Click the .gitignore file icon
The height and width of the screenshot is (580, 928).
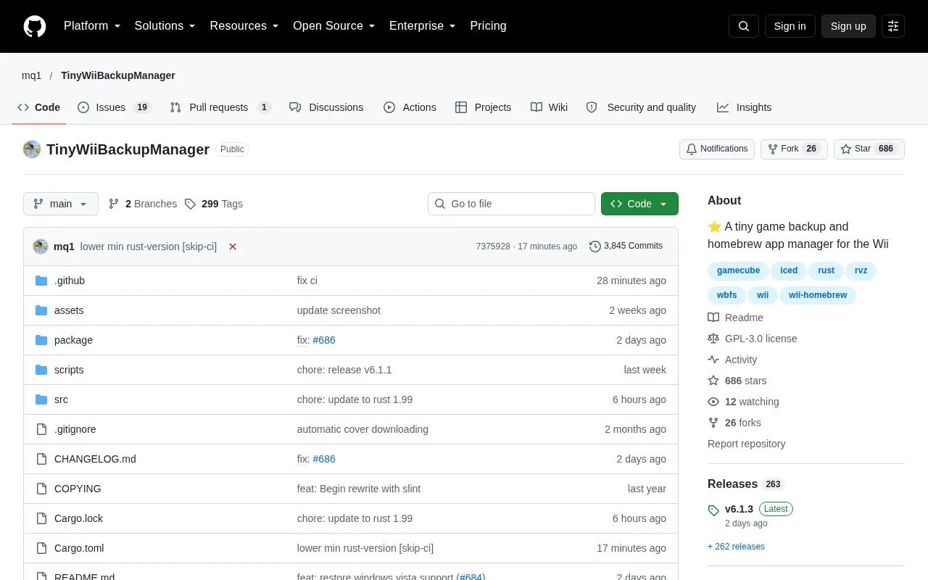(x=41, y=429)
